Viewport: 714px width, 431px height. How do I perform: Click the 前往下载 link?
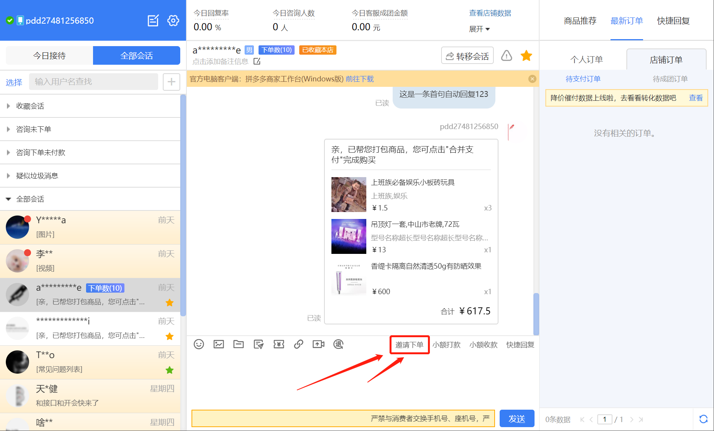point(360,79)
